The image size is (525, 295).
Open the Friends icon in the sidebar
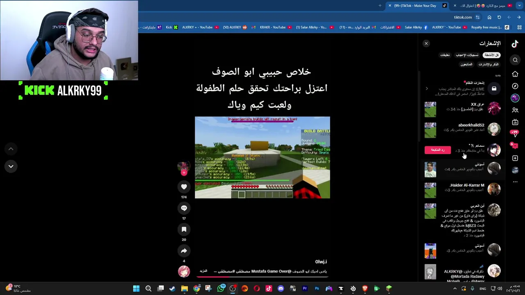pos(515,110)
